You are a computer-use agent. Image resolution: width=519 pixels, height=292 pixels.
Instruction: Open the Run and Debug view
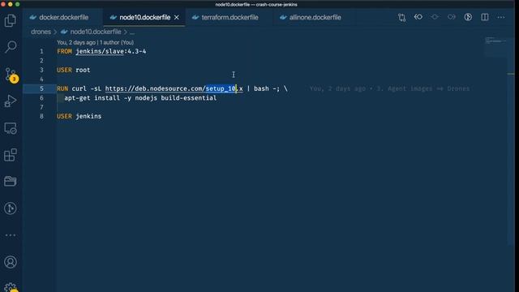(x=11, y=101)
